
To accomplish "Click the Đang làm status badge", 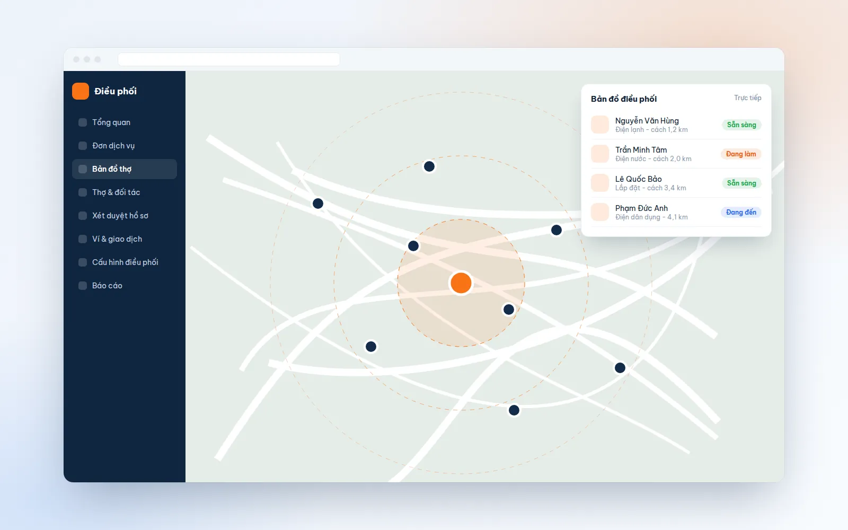I will coord(741,154).
